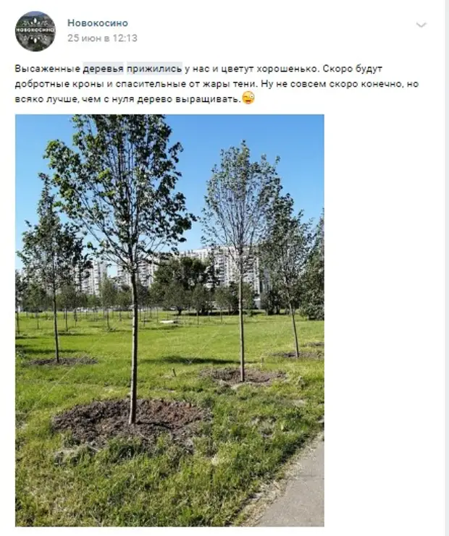Screen dimensions: 449x536
Task: Click the winking tongue emoji in post
Action: tap(248, 98)
